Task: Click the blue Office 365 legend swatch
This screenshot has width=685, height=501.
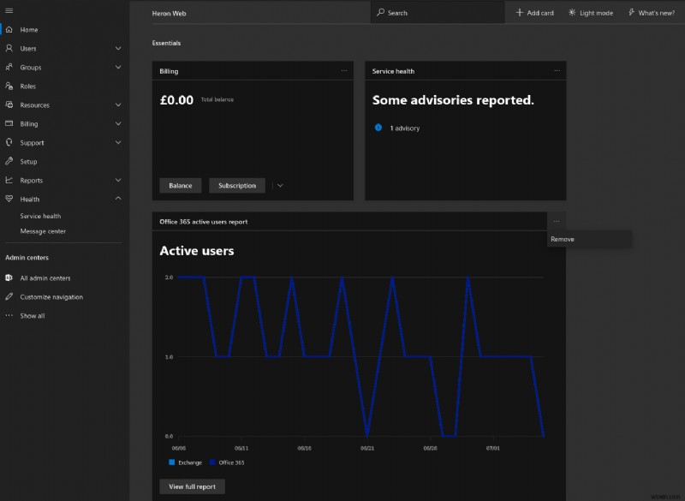Action: point(214,462)
